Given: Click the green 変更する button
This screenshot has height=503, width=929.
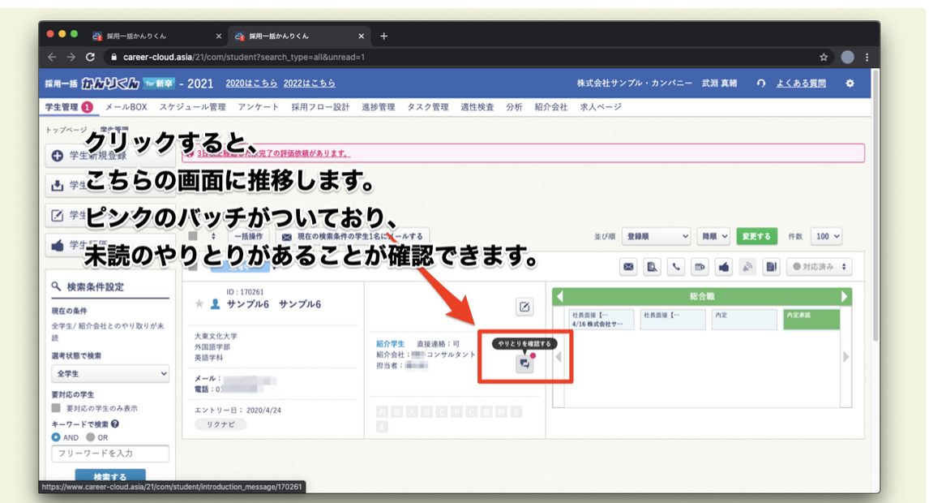Looking at the screenshot, I should (x=756, y=236).
